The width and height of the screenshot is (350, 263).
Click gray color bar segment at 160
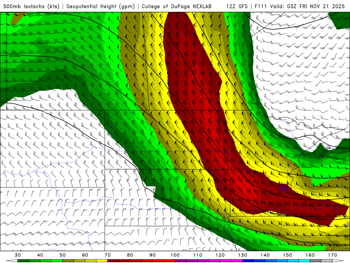click(315, 261)
